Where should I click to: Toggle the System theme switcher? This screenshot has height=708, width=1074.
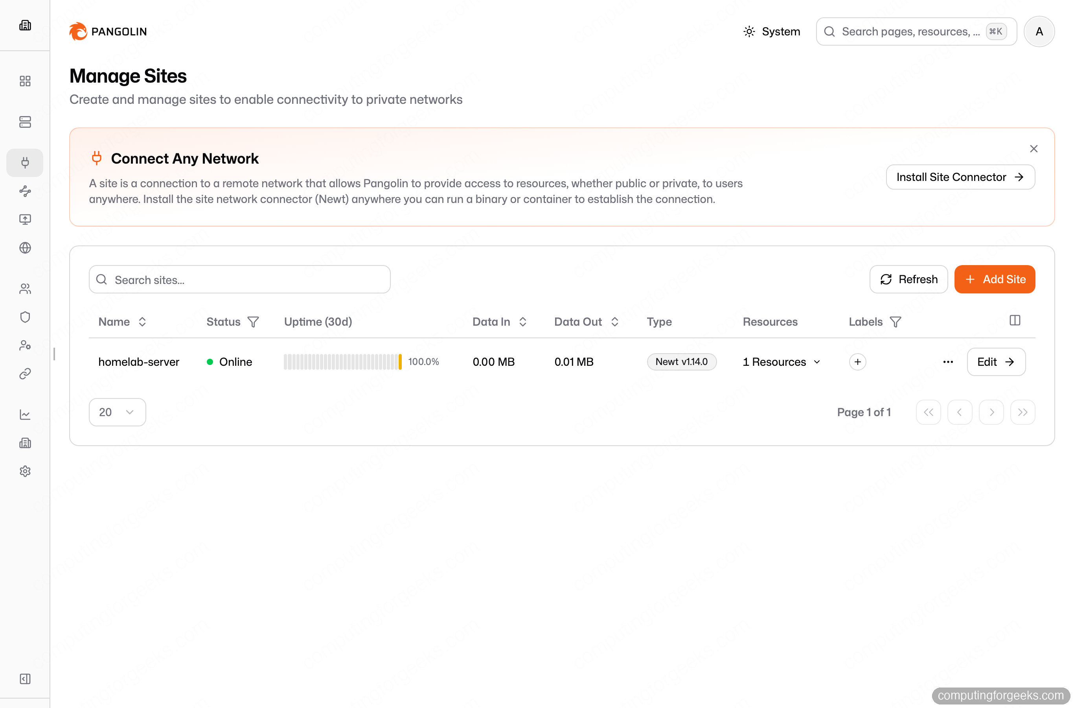click(x=771, y=31)
